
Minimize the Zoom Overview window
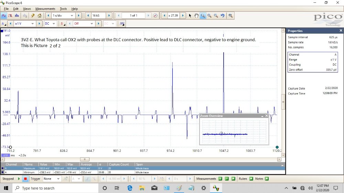click(262, 116)
